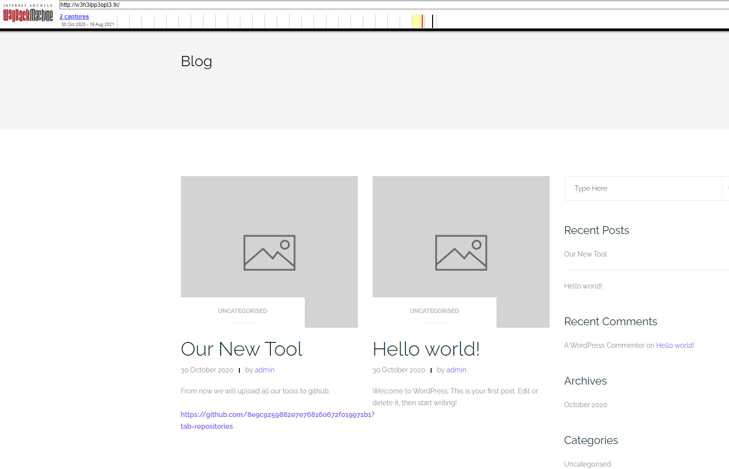Click the admin author link under Our New Tool
Viewport: 729px width, 469px height.
tap(264, 370)
